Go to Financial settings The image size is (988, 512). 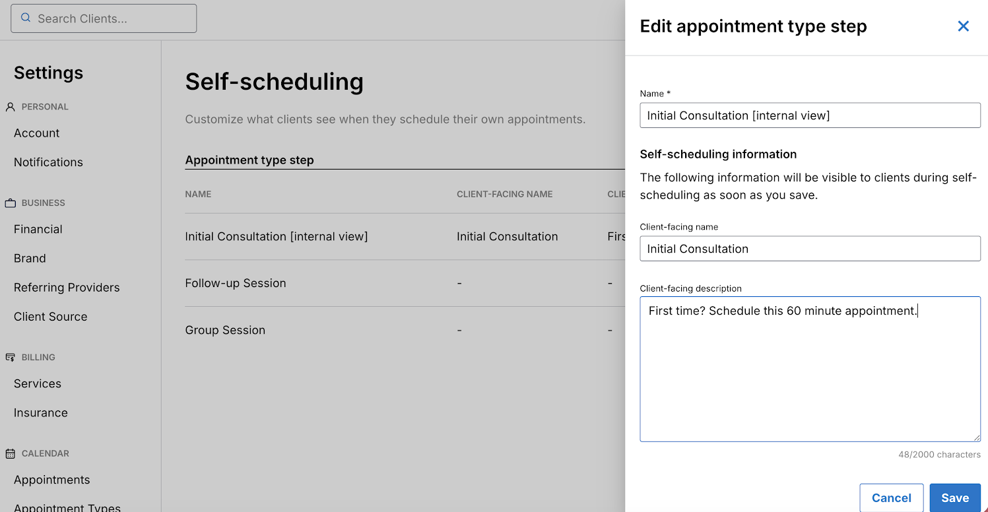(38, 230)
